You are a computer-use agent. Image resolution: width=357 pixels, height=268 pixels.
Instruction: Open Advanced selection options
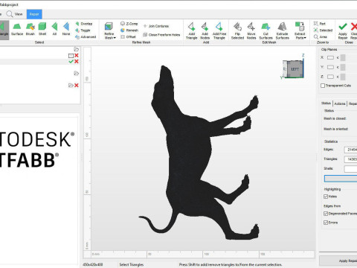coord(86,36)
